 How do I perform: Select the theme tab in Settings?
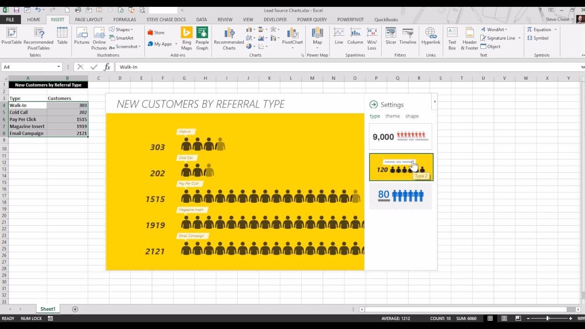pos(393,116)
